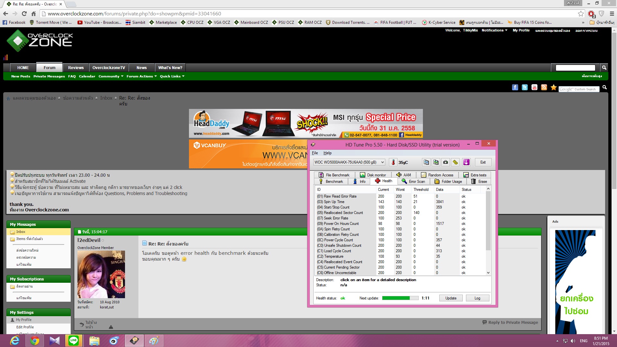
Task: Expand the Forum Actions dropdown
Action: (141, 76)
